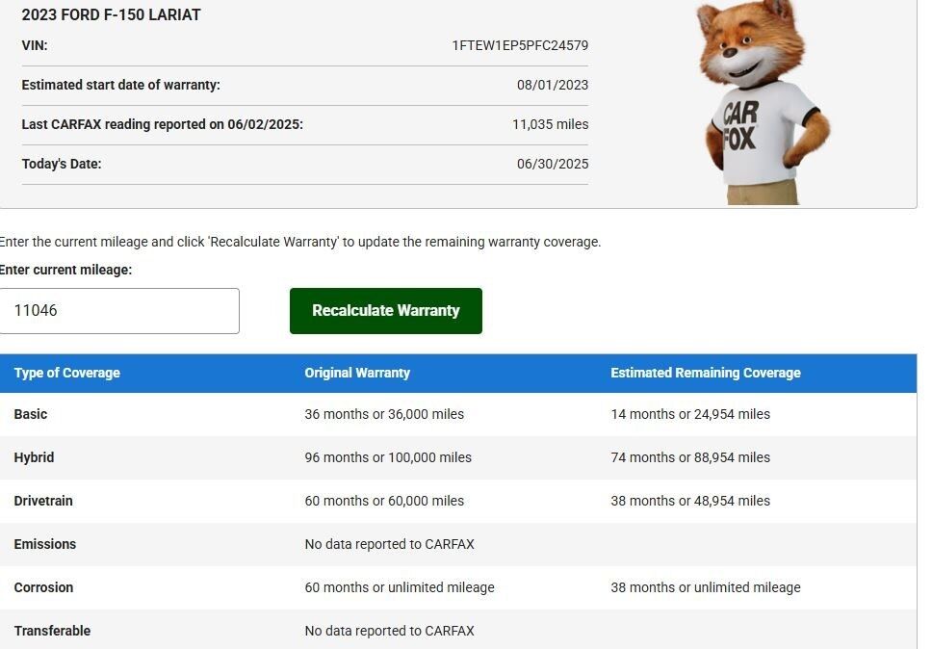This screenshot has height=649, width=932.
Task: Select the Transferable coverage row label
Action: point(52,631)
